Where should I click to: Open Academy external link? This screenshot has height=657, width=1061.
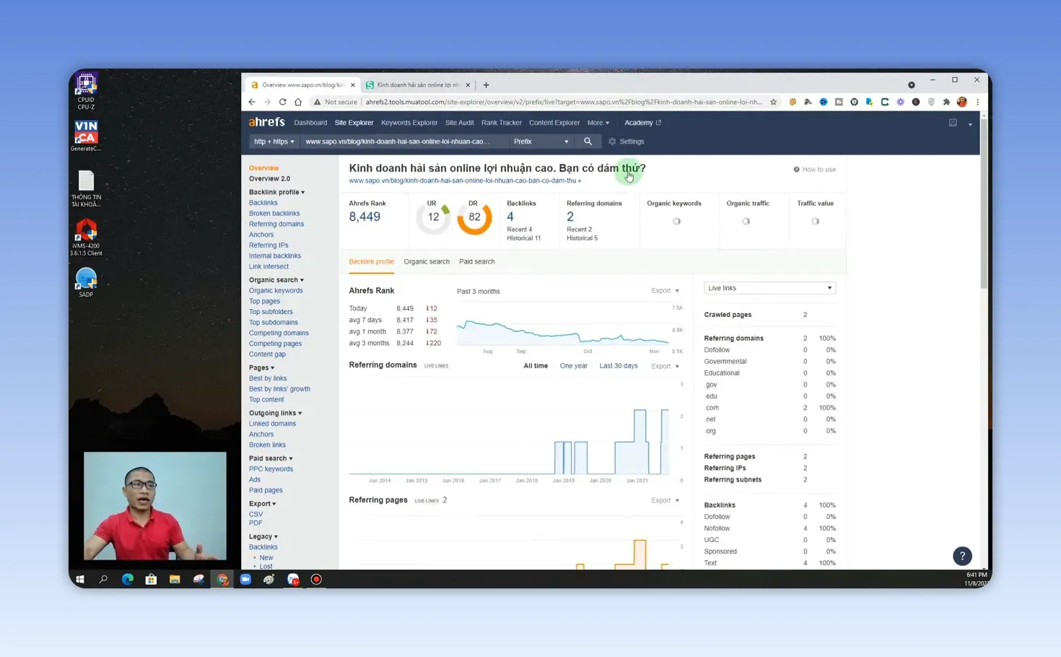click(642, 123)
